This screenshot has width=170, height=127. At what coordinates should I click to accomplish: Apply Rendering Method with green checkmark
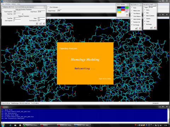[151, 28]
